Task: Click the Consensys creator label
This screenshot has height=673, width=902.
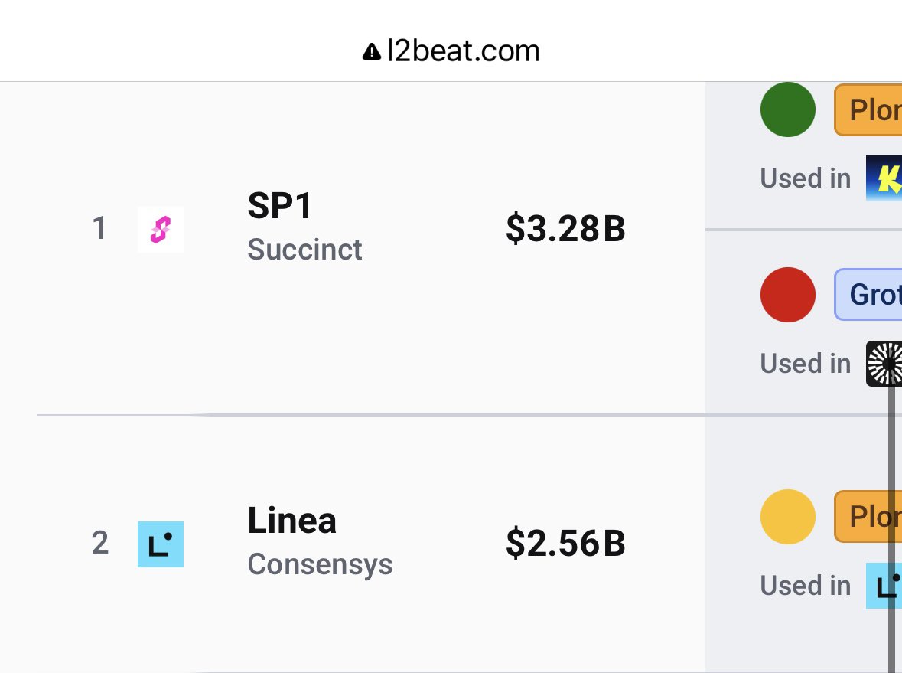Action: point(320,564)
